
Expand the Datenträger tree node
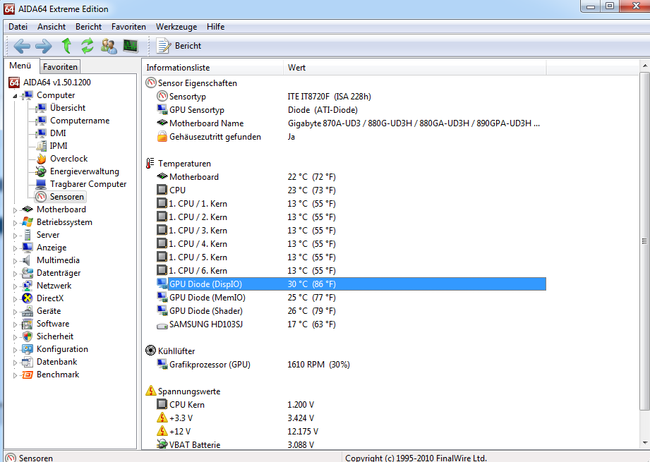pyautogui.click(x=15, y=274)
